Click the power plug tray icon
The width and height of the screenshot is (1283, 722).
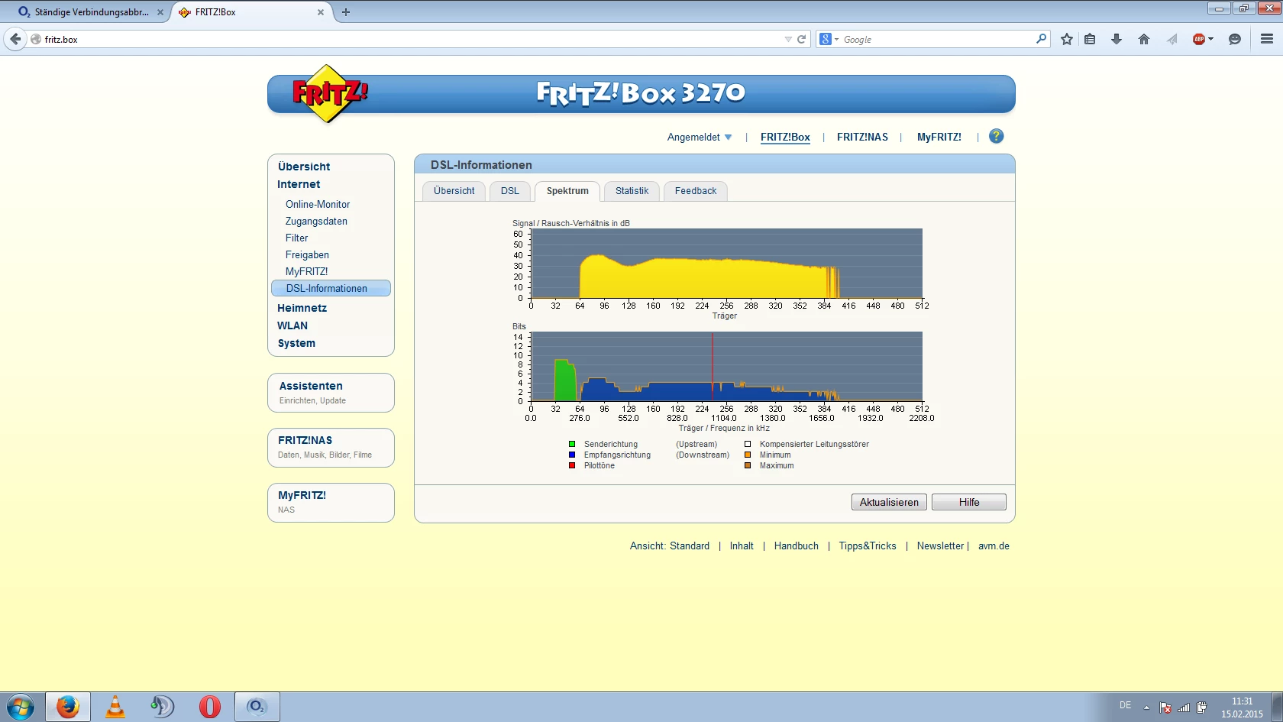[x=1201, y=707]
